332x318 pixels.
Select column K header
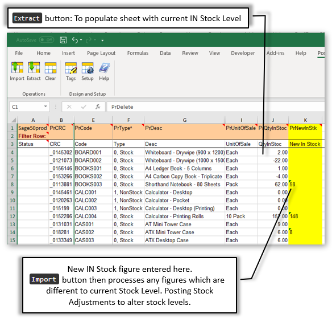(305, 120)
